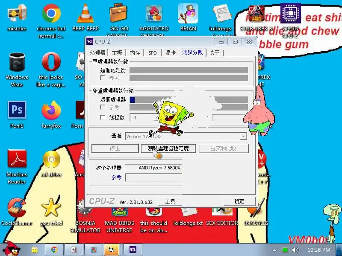Switch to the 关于 tab
The image size is (342, 256).
click(x=215, y=52)
